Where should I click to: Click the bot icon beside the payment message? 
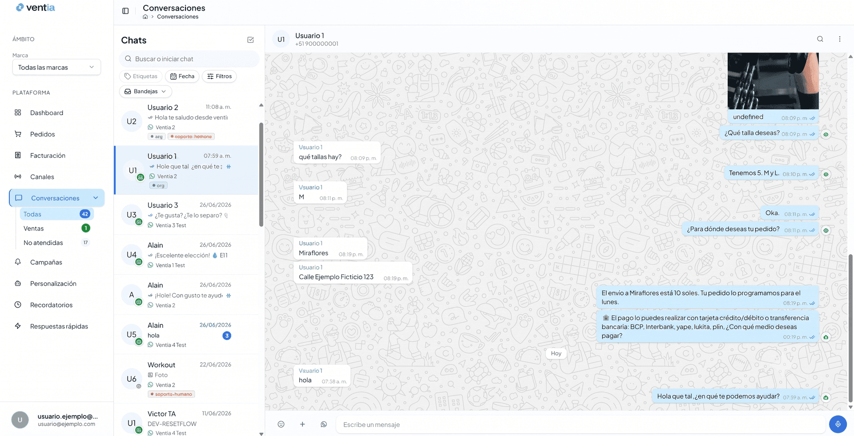tap(826, 337)
